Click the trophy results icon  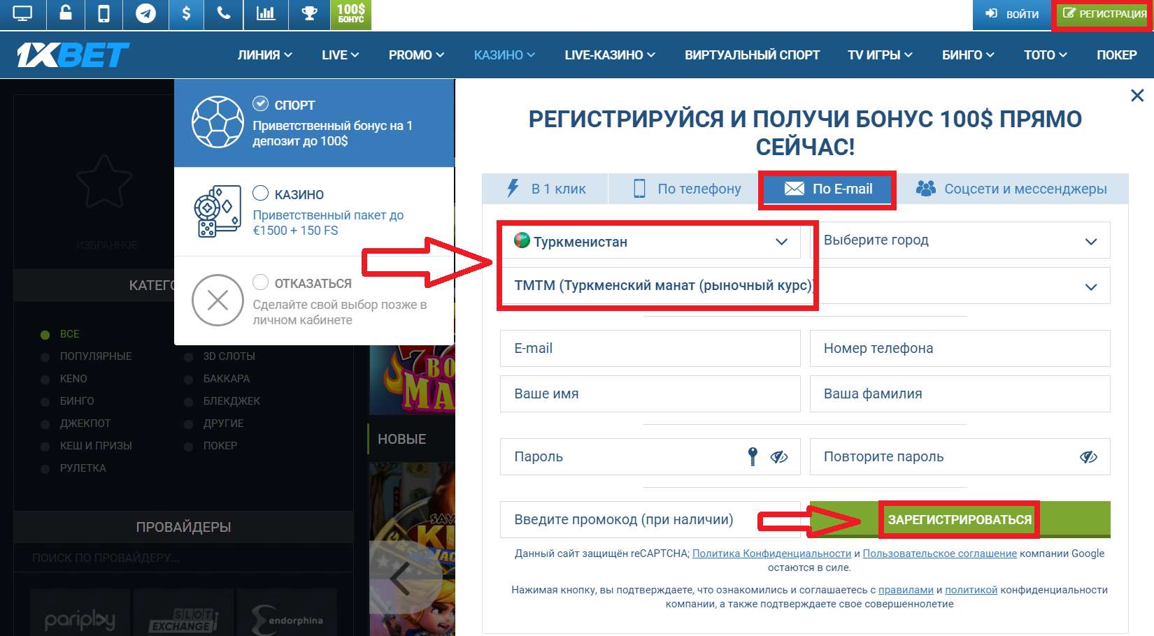coord(309,14)
